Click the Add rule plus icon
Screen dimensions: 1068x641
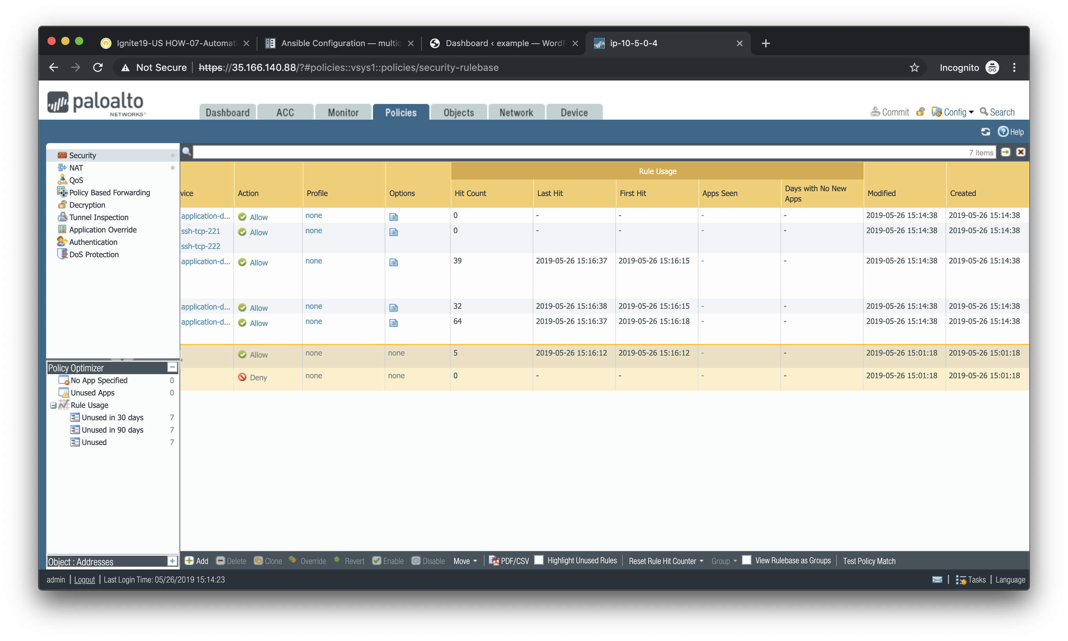click(x=189, y=560)
